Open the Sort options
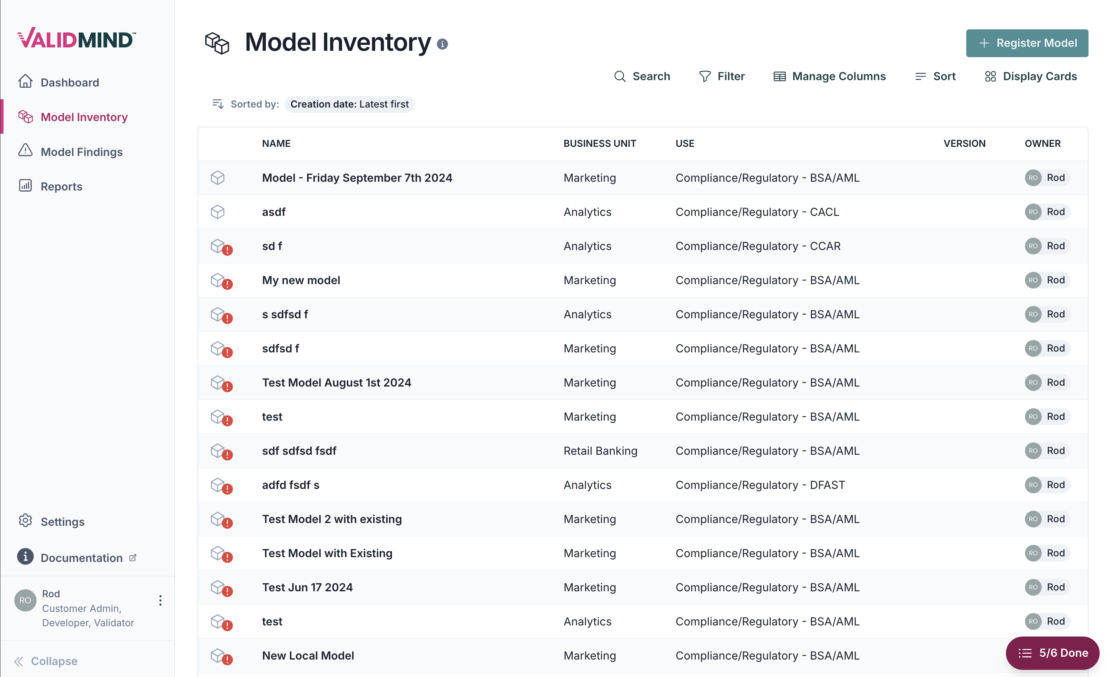Viewport: 1108px width, 677px height. coord(935,76)
